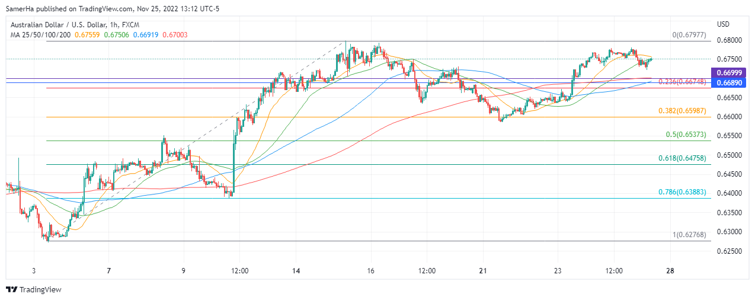This screenshot has height=300, width=755.
Task: Click the 0.786(0.63883) Fibonacci label
Action: coord(682,192)
